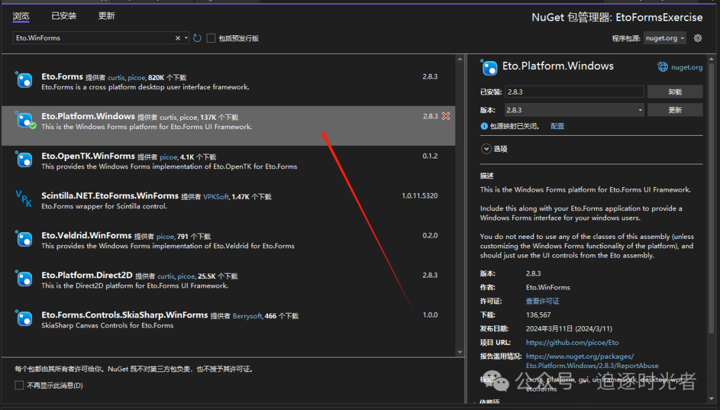The height and width of the screenshot is (410, 720).
Task: Open package source settings gear
Action: point(698,38)
